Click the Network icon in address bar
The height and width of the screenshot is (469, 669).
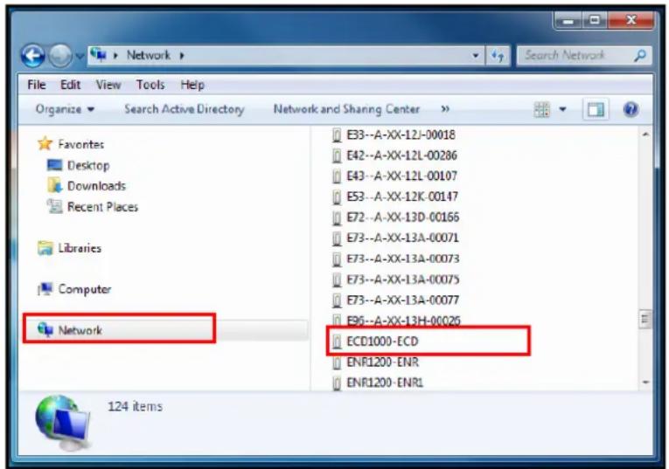coord(100,55)
